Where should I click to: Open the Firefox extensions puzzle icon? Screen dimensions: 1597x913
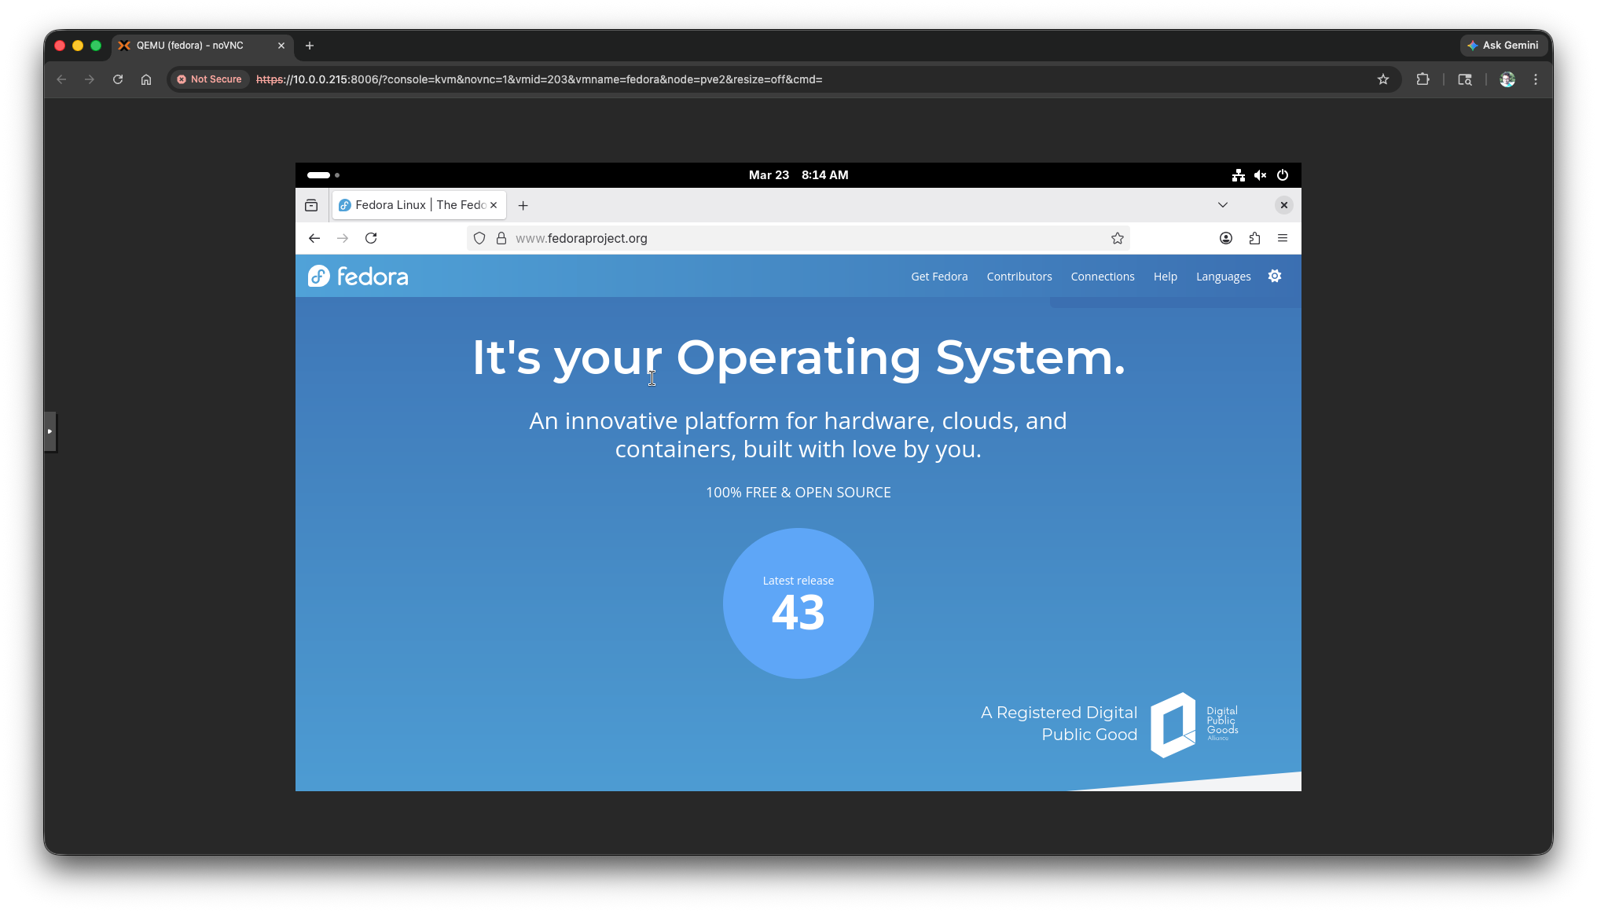[x=1254, y=238]
